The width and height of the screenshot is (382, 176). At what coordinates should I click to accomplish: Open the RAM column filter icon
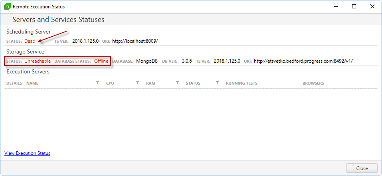[x=177, y=83]
